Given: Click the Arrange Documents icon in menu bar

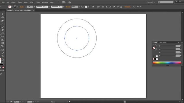Looking at the screenshot, I should (64, 2).
